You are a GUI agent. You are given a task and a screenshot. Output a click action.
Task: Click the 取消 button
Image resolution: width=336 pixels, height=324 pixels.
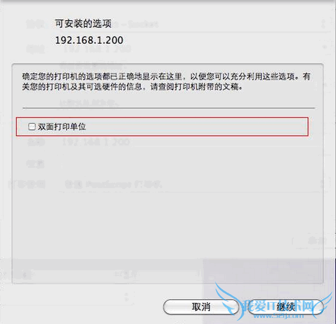(201, 307)
